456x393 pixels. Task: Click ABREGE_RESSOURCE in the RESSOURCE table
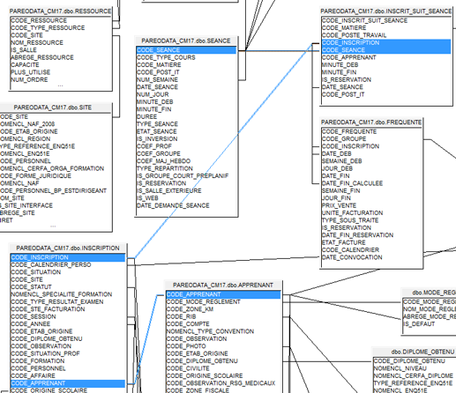[x=42, y=57]
